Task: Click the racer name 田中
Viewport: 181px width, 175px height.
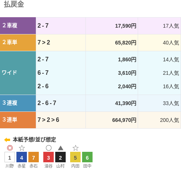Action: (87, 166)
